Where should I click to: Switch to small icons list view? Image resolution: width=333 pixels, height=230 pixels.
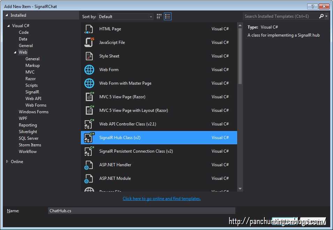click(168, 16)
